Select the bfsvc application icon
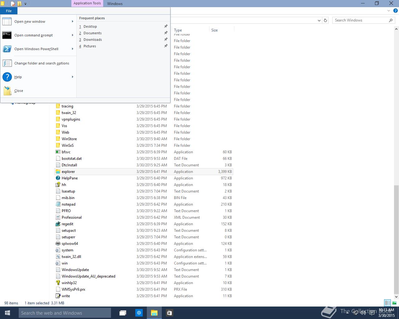The image size is (399, 319). pyautogui.click(x=58, y=152)
